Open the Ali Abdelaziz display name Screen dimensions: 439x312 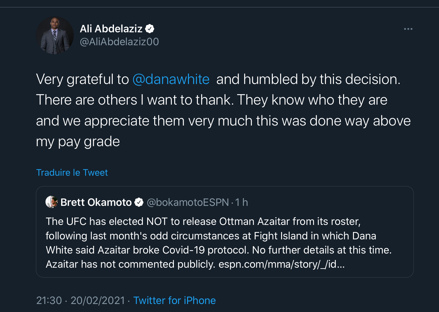point(111,29)
